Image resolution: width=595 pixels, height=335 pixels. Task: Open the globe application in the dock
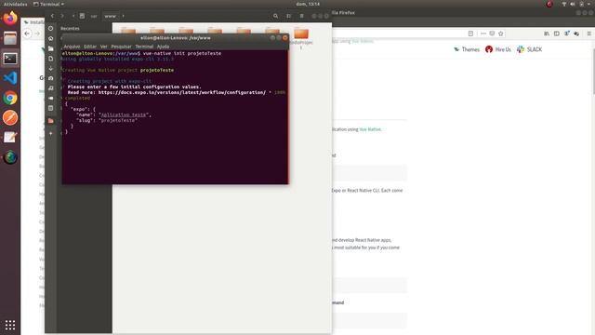tap(10, 157)
